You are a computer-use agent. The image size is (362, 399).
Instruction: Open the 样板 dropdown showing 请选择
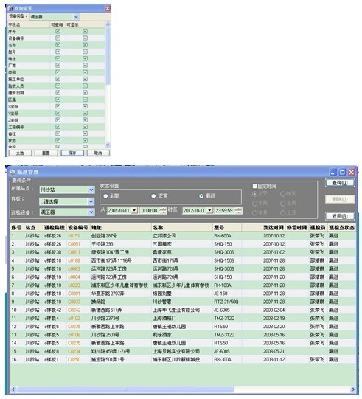pos(91,201)
